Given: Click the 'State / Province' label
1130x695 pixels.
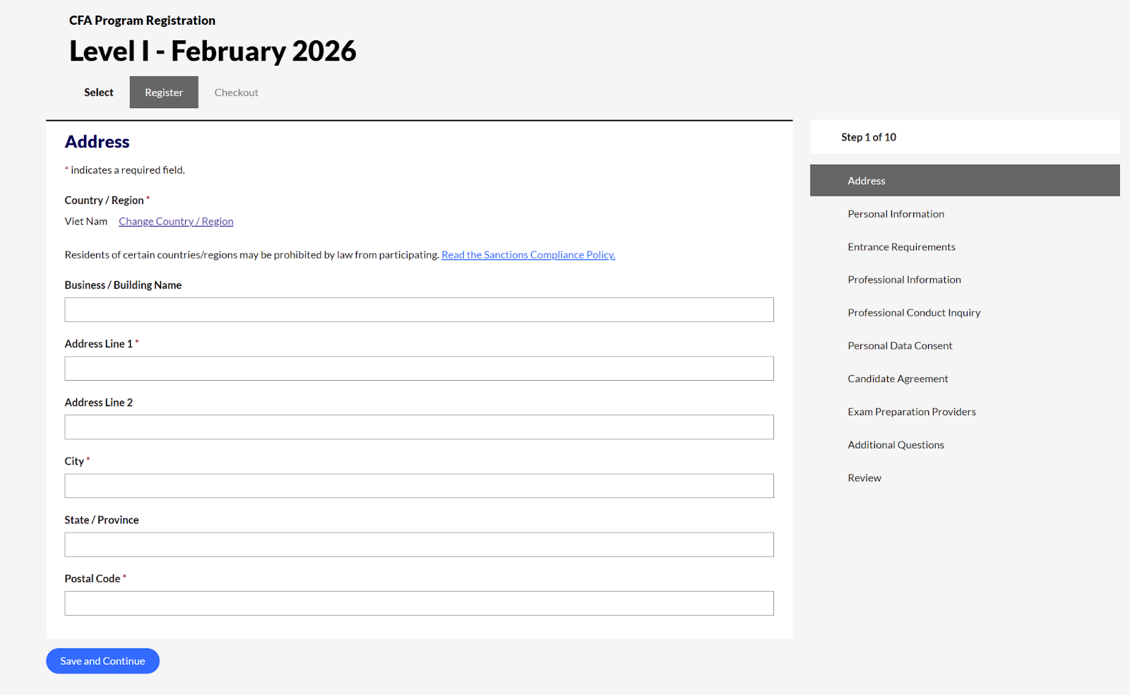Looking at the screenshot, I should click(102, 520).
